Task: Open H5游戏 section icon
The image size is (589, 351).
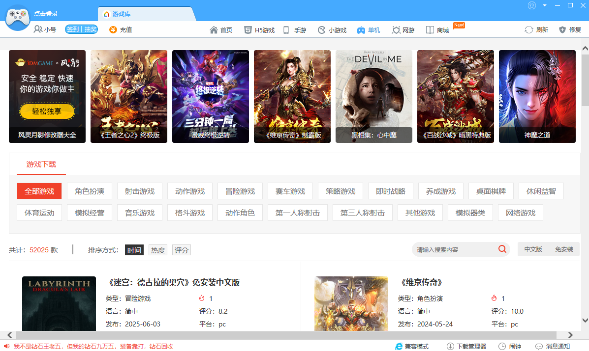Action: tap(248, 30)
